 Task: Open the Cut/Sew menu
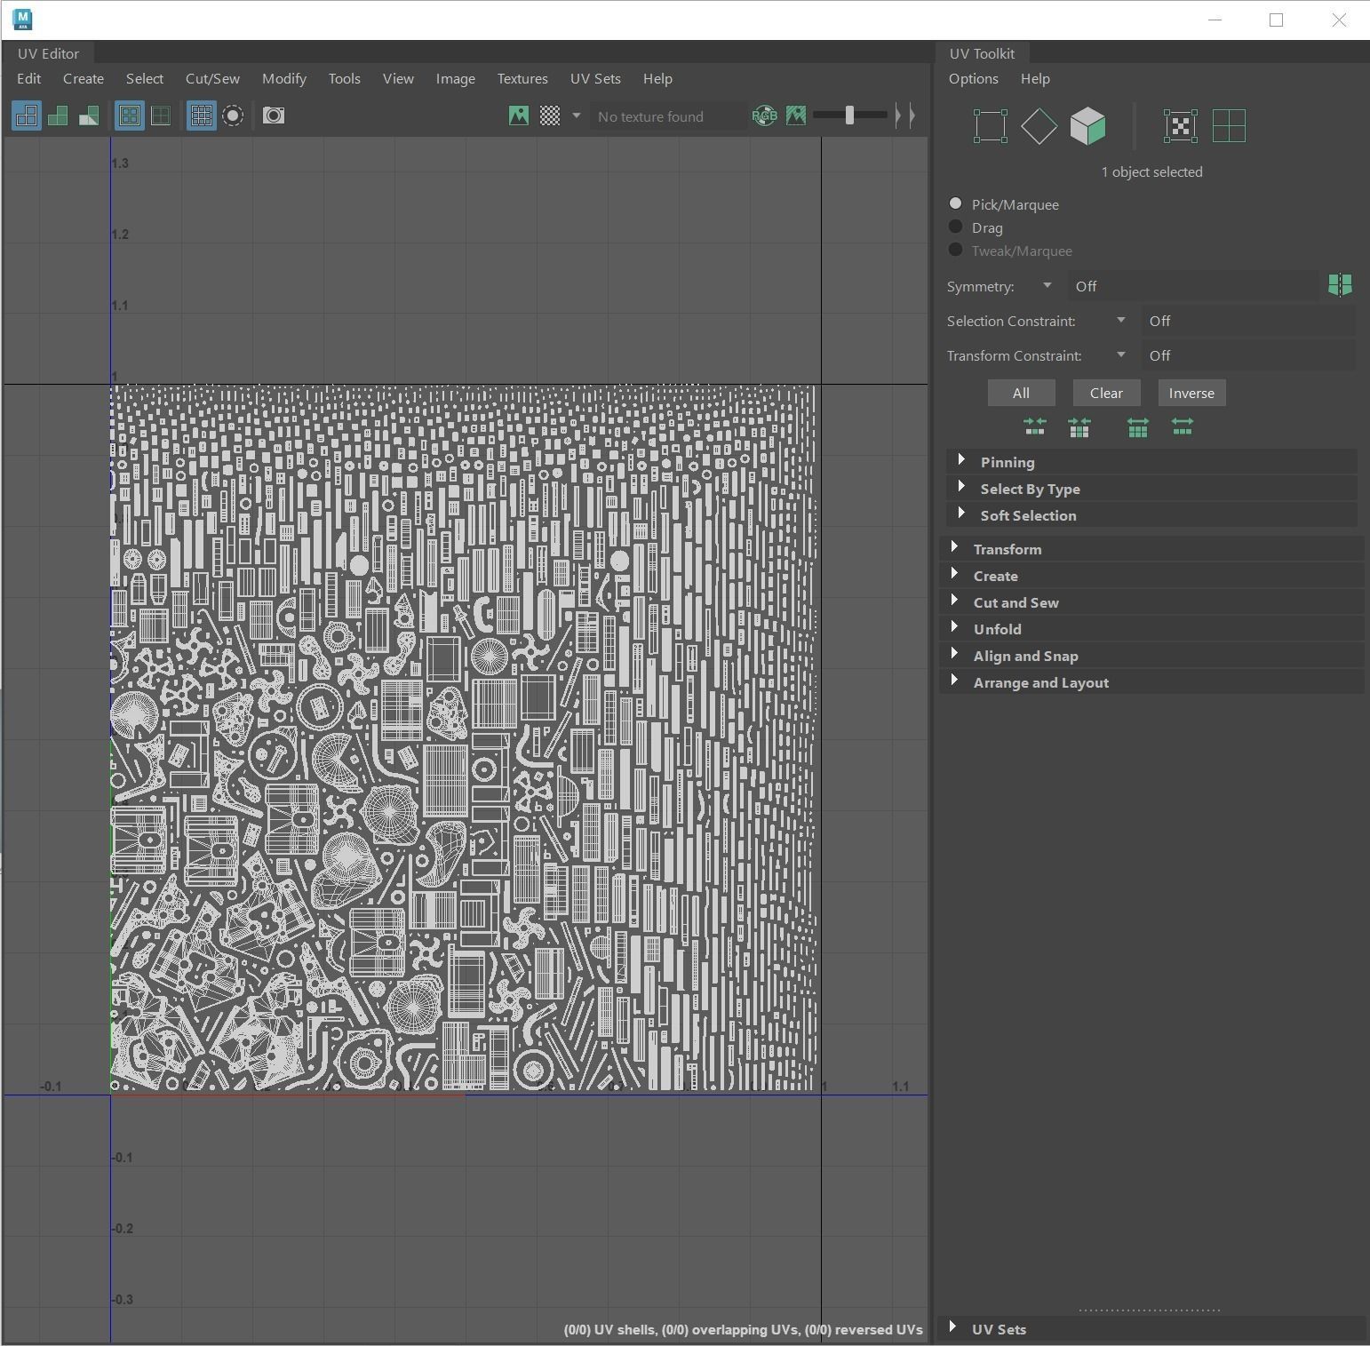(x=212, y=79)
